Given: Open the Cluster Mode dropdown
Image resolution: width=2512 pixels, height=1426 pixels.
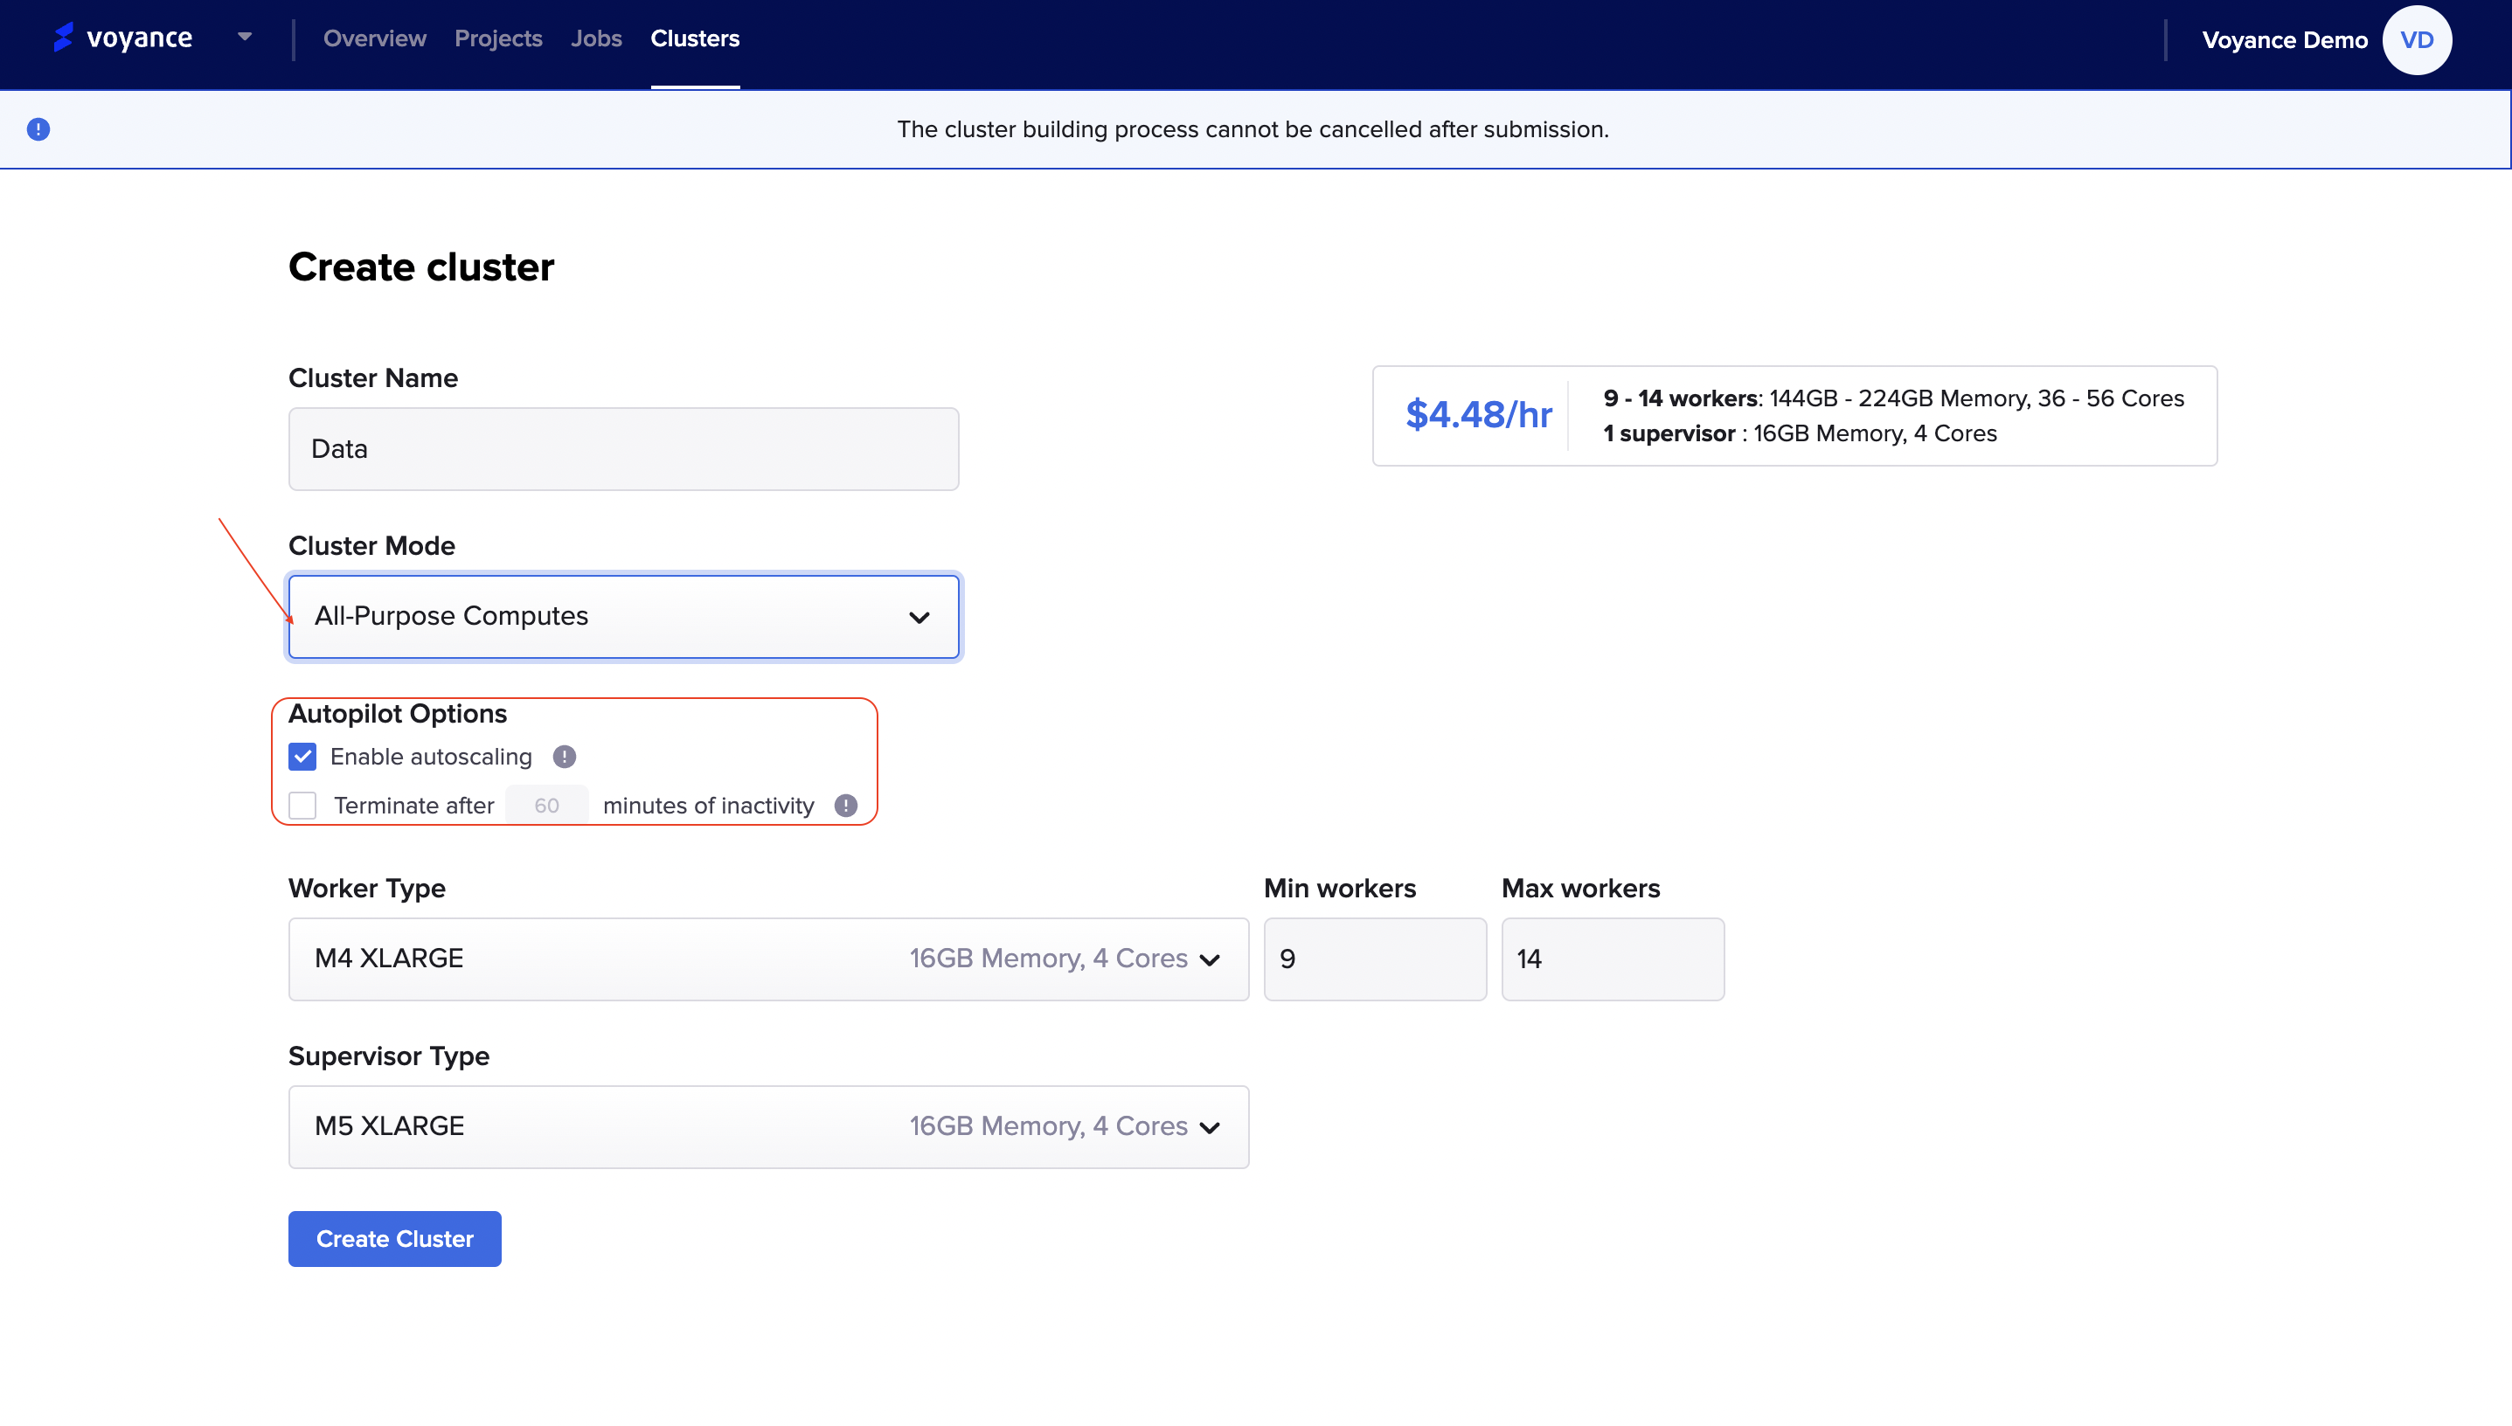Looking at the screenshot, I should click(x=623, y=616).
